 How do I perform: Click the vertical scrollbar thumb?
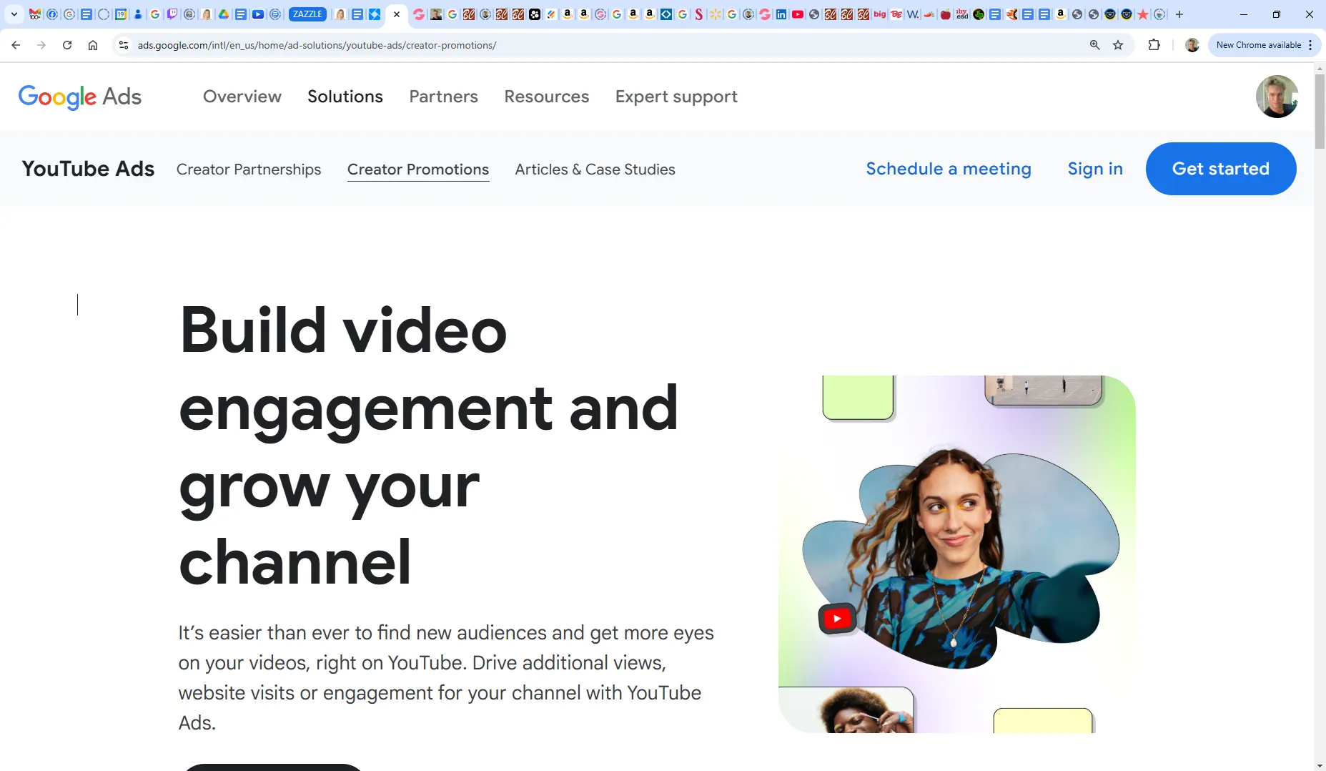(x=1320, y=111)
